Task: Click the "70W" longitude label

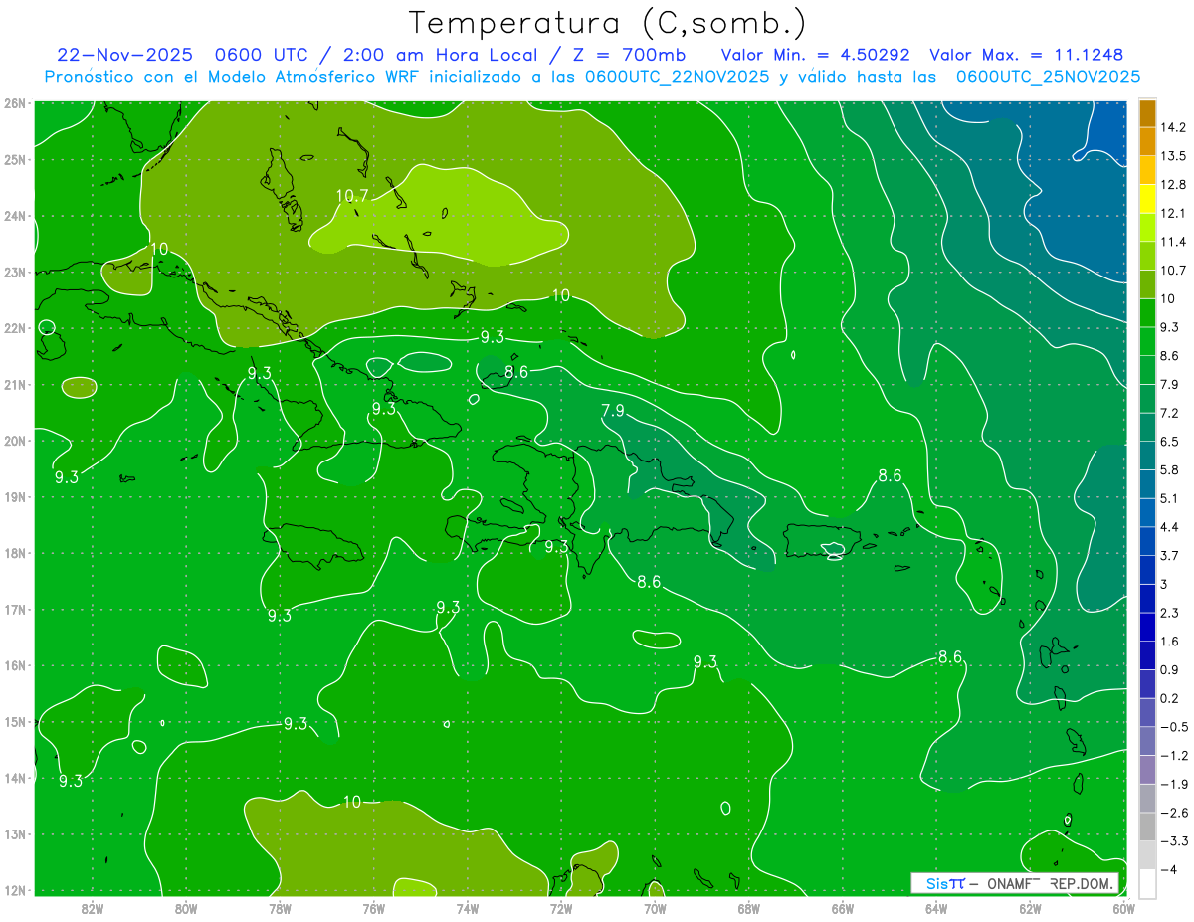Action: 655,908
